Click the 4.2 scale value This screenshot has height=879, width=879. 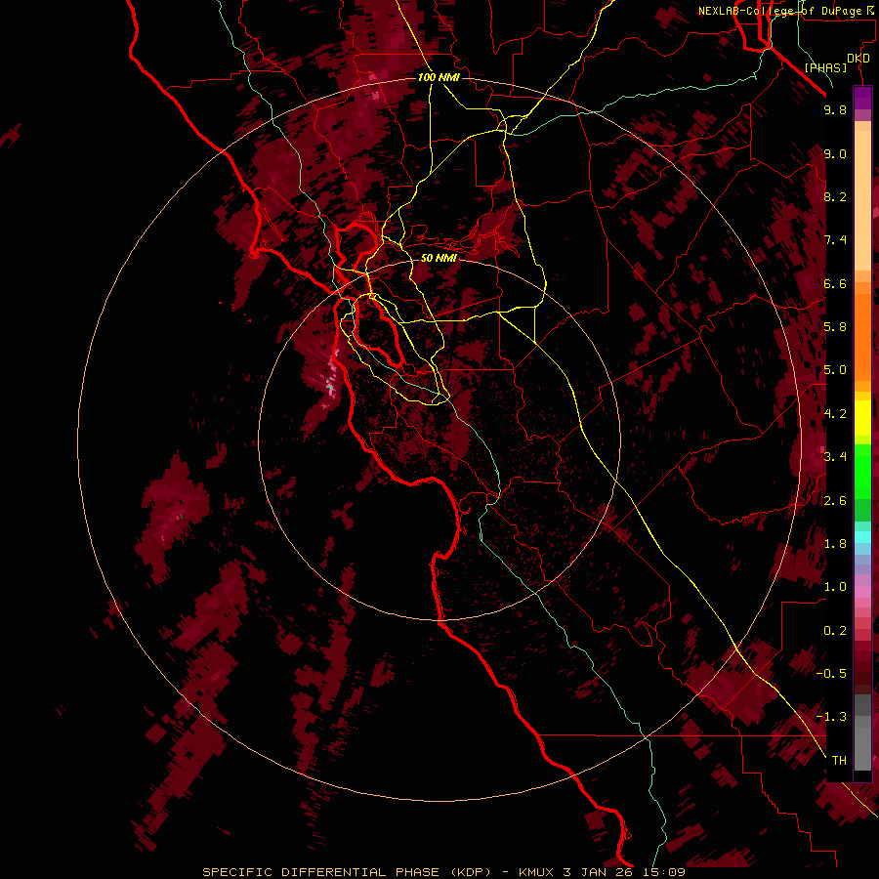click(x=835, y=414)
